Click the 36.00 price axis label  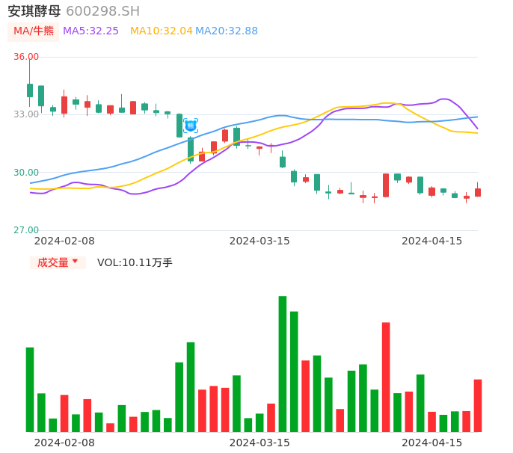click(26, 57)
